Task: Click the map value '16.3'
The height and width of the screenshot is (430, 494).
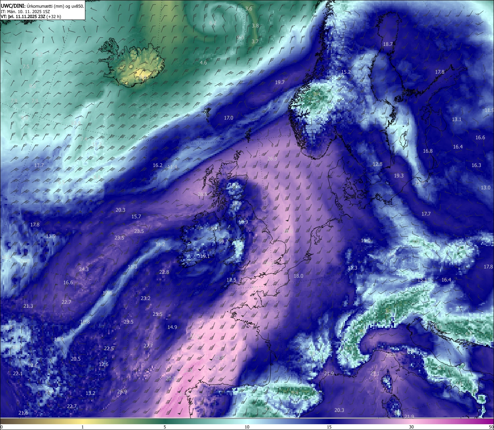Action: [x=476, y=165]
